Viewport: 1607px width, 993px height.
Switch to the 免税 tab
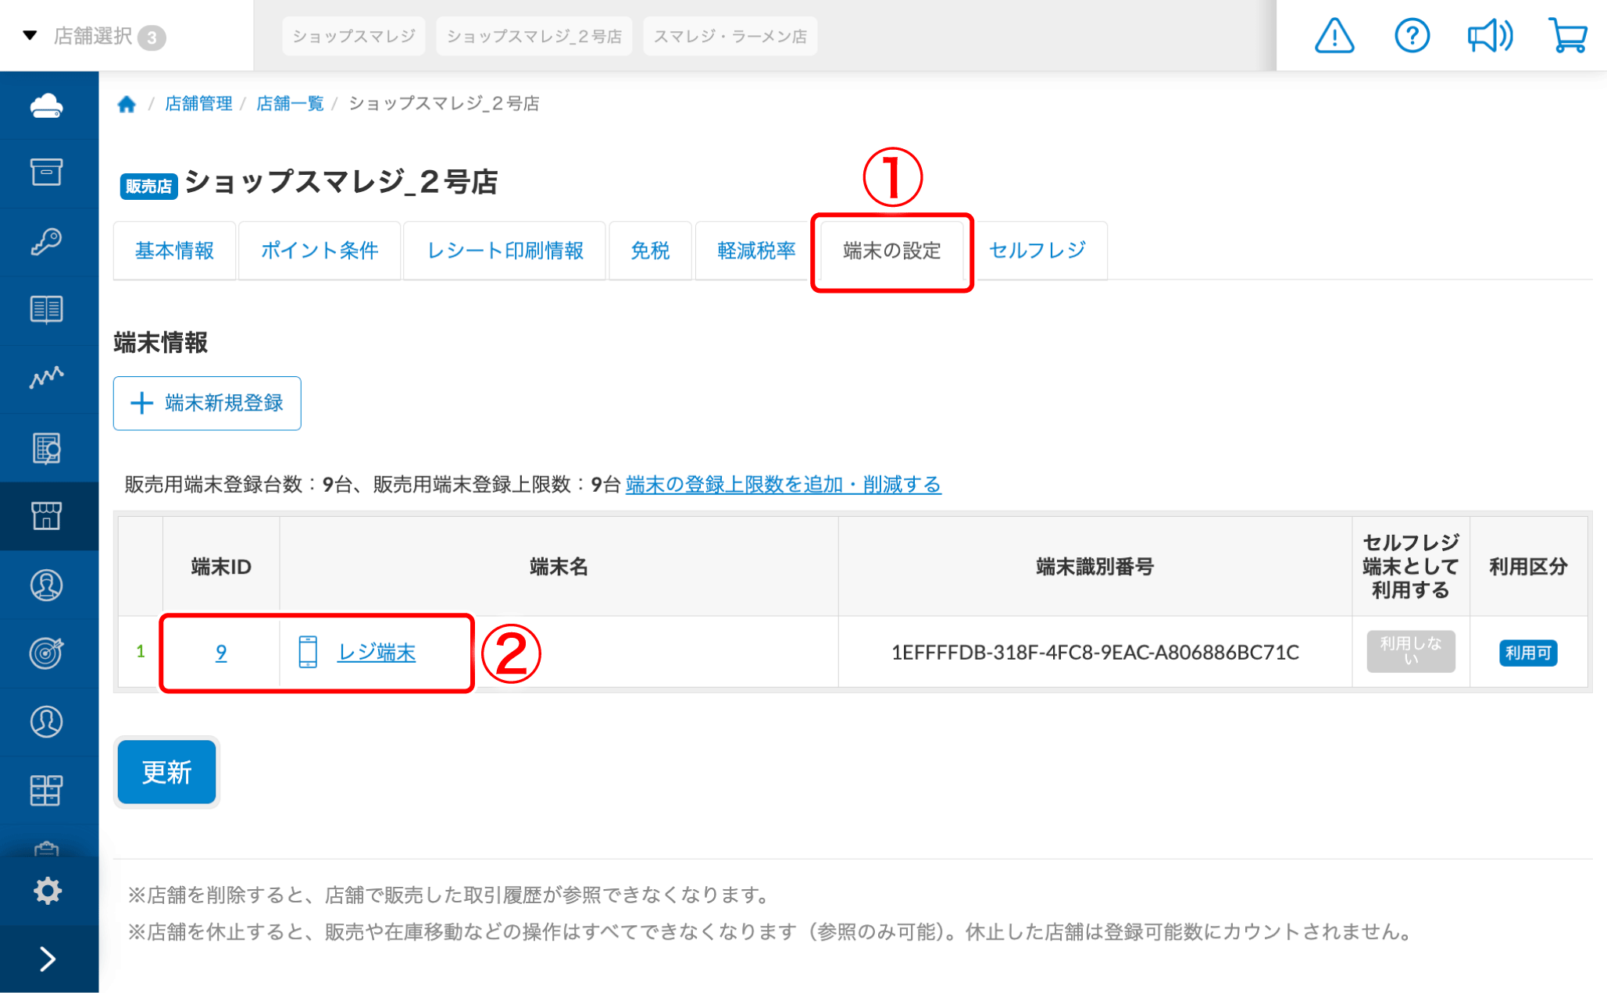[x=650, y=251]
